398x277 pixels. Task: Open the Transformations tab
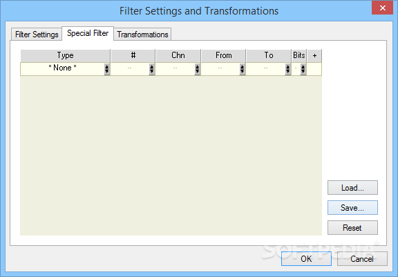pyautogui.click(x=142, y=35)
